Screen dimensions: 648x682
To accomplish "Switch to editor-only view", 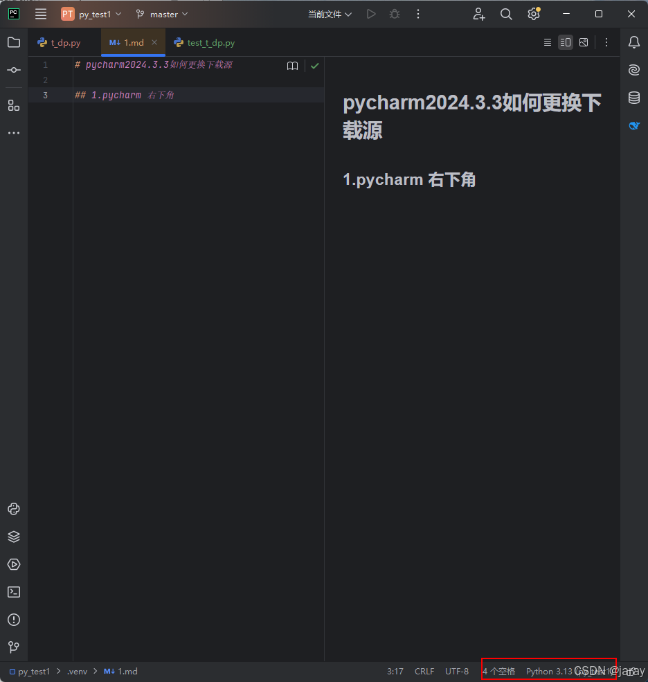I will click(x=548, y=42).
